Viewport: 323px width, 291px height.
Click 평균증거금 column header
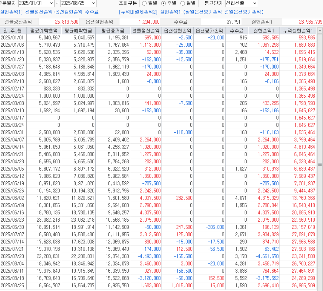click(113, 31)
